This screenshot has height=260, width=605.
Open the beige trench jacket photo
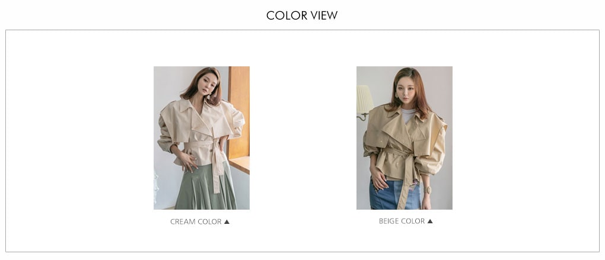[x=405, y=138]
